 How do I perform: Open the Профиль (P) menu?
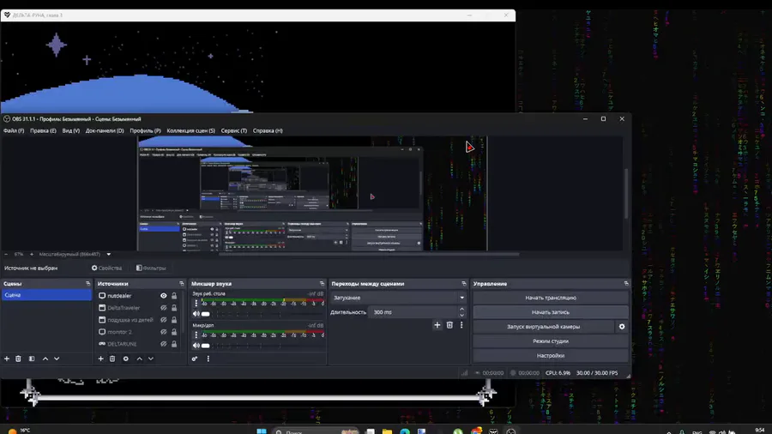click(x=145, y=131)
